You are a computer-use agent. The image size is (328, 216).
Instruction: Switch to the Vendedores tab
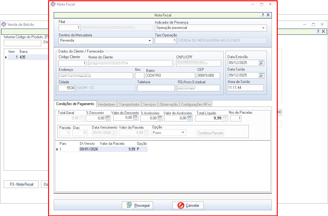pyautogui.click(x=106, y=104)
